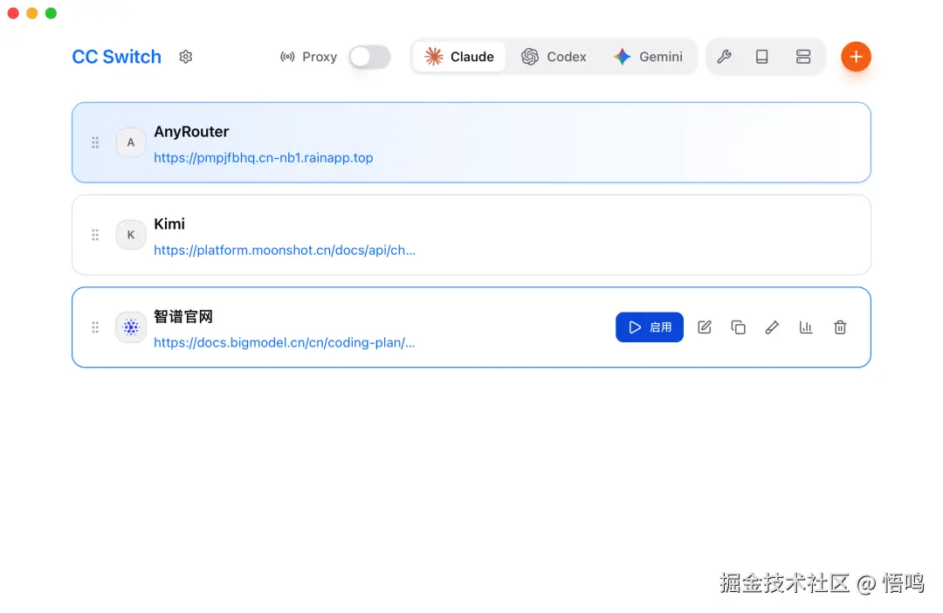
Task: Click the orange plus button to add a provider
Action: point(856,56)
